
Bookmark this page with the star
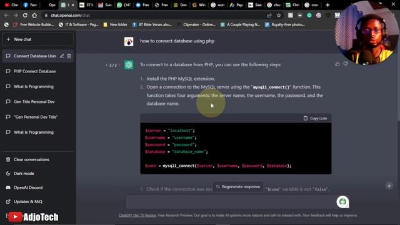279,15
